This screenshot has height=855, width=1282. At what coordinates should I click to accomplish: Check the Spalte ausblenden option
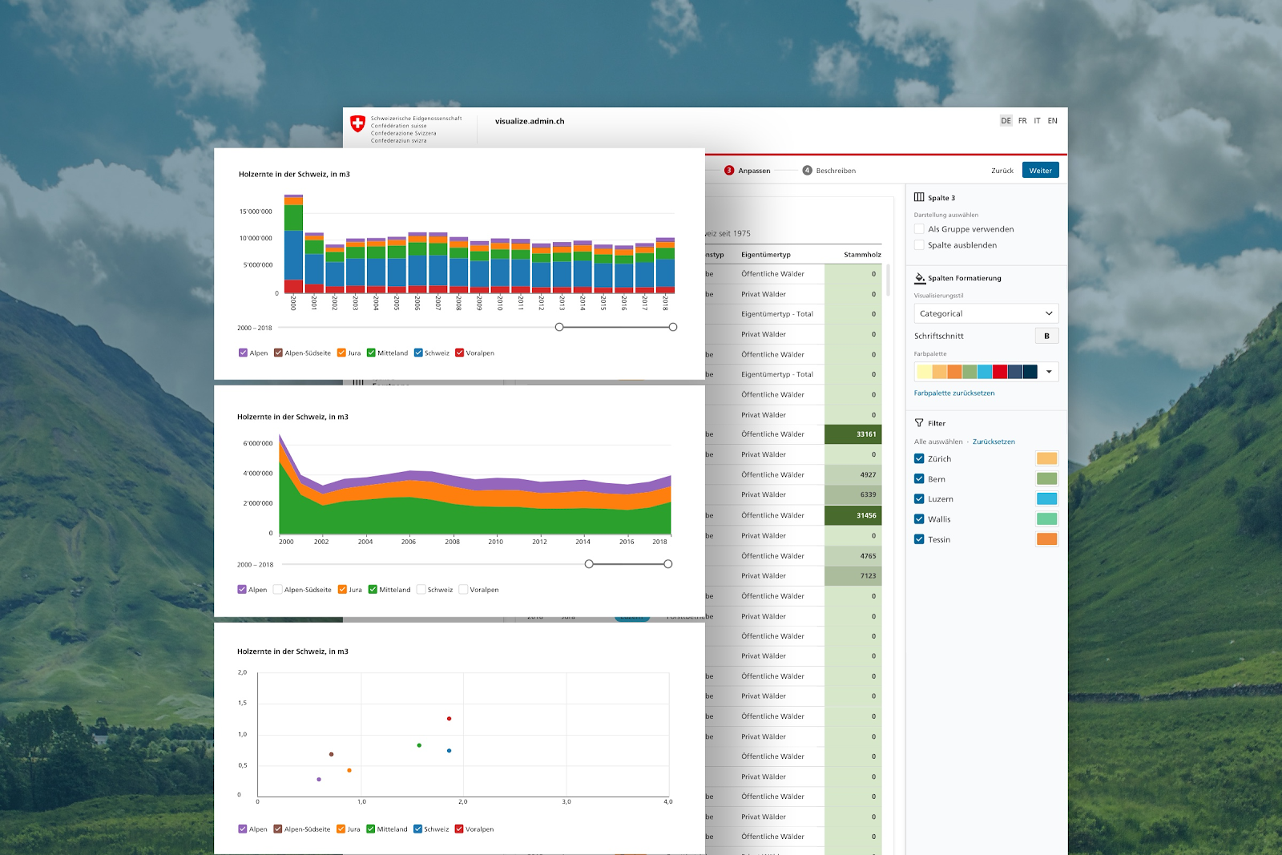[918, 245]
